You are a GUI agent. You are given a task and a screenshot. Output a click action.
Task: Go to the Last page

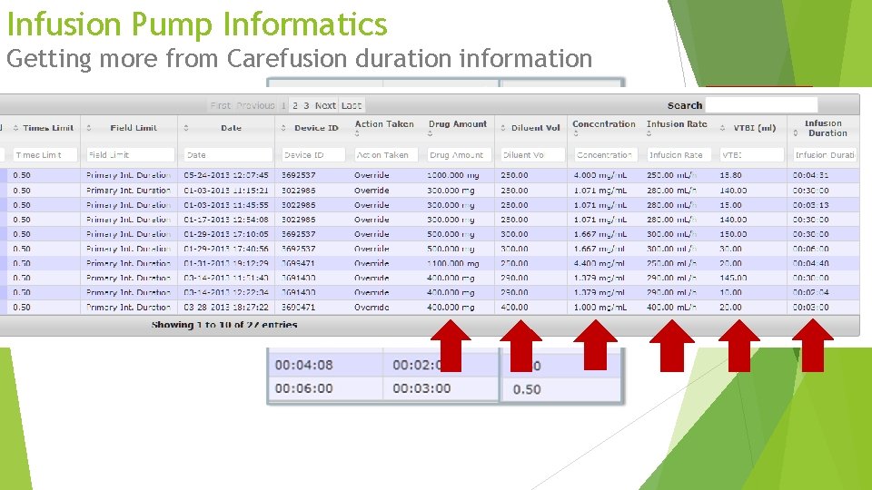coord(352,105)
